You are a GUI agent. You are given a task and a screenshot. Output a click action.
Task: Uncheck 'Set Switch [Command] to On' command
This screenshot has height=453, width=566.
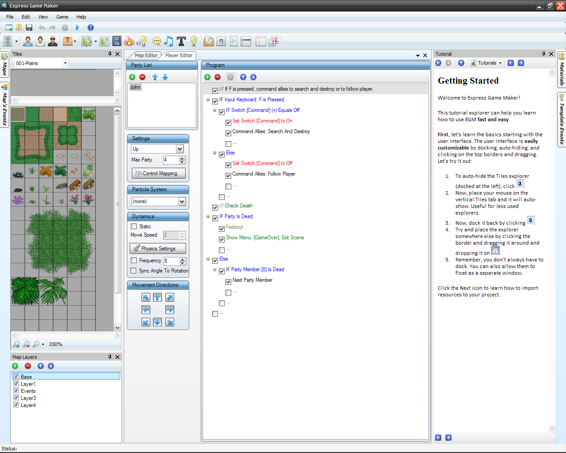(228, 123)
